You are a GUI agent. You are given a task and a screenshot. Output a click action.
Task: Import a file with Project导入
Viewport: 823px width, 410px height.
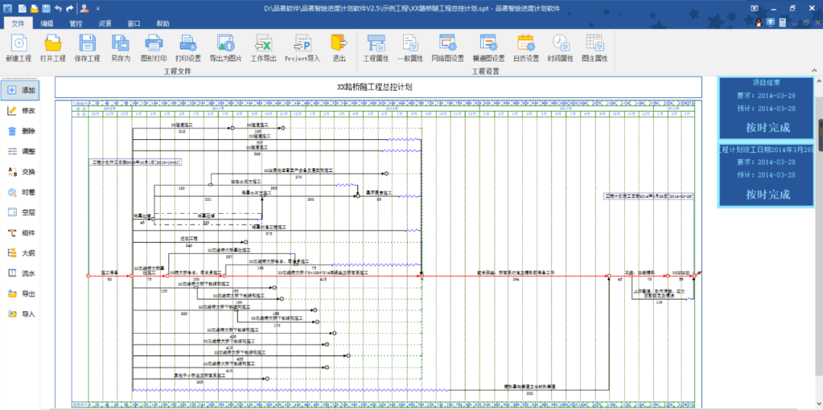point(303,48)
